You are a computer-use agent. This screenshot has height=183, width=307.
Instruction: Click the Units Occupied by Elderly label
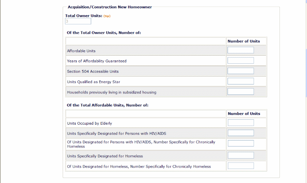(89, 123)
